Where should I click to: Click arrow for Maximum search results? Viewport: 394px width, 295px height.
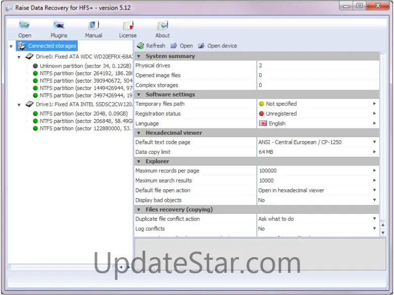point(374,181)
